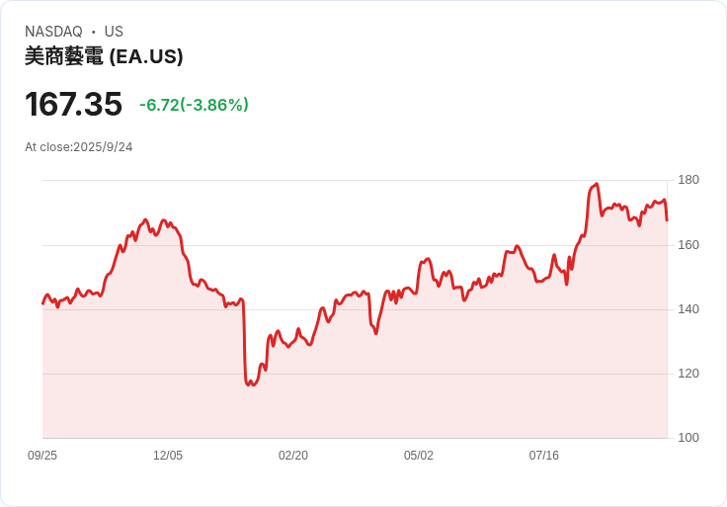Click the US market label

pyautogui.click(x=114, y=32)
